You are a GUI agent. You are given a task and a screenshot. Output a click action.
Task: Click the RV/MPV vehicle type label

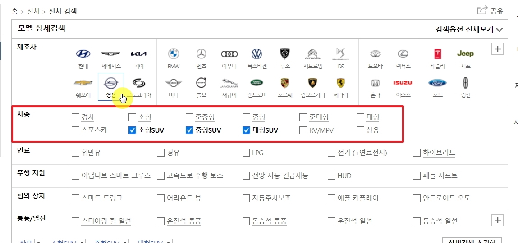coord(321,130)
